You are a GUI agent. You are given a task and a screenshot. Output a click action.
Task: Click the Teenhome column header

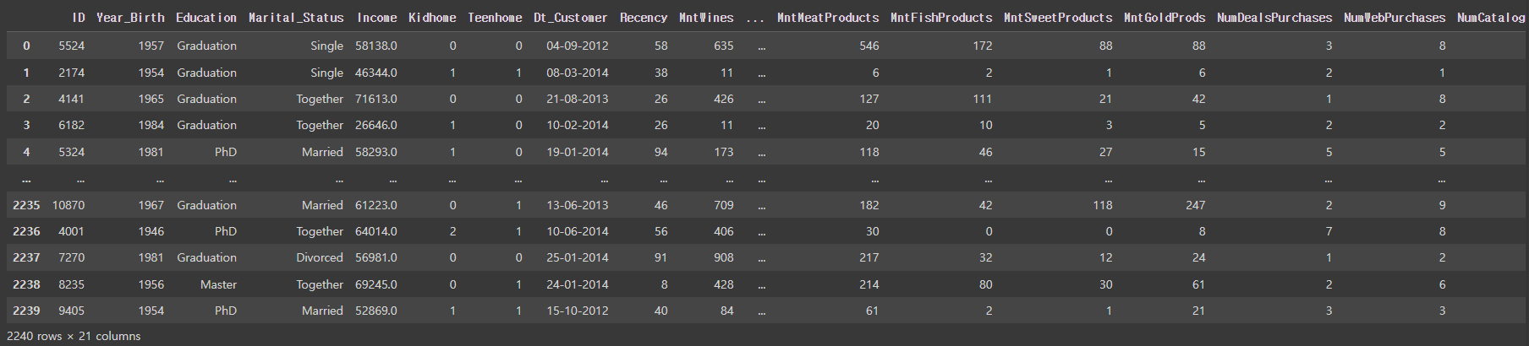tap(495, 18)
